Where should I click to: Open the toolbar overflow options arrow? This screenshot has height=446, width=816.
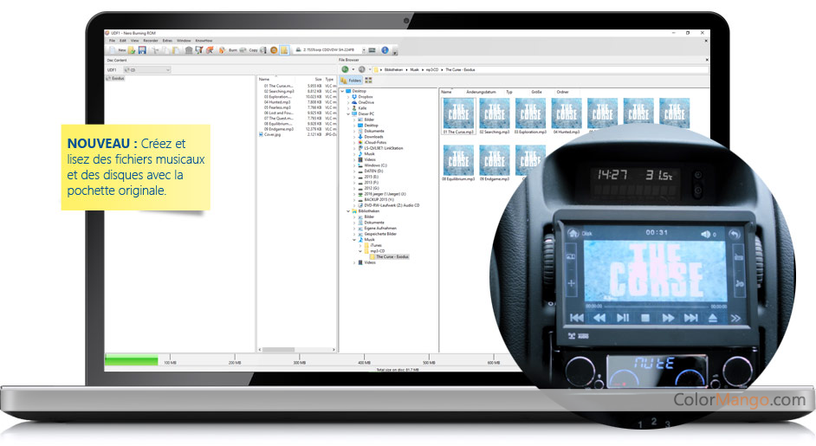[x=395, y=52]
